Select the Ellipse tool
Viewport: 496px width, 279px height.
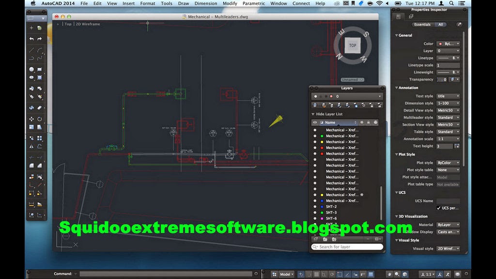tap(31, 77)
